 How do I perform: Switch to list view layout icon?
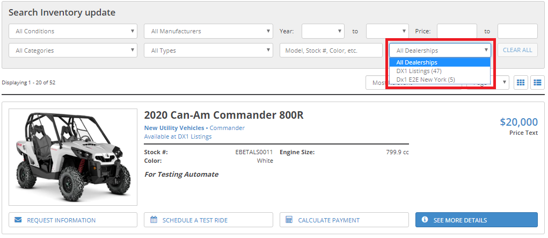(x=537, y=83)
